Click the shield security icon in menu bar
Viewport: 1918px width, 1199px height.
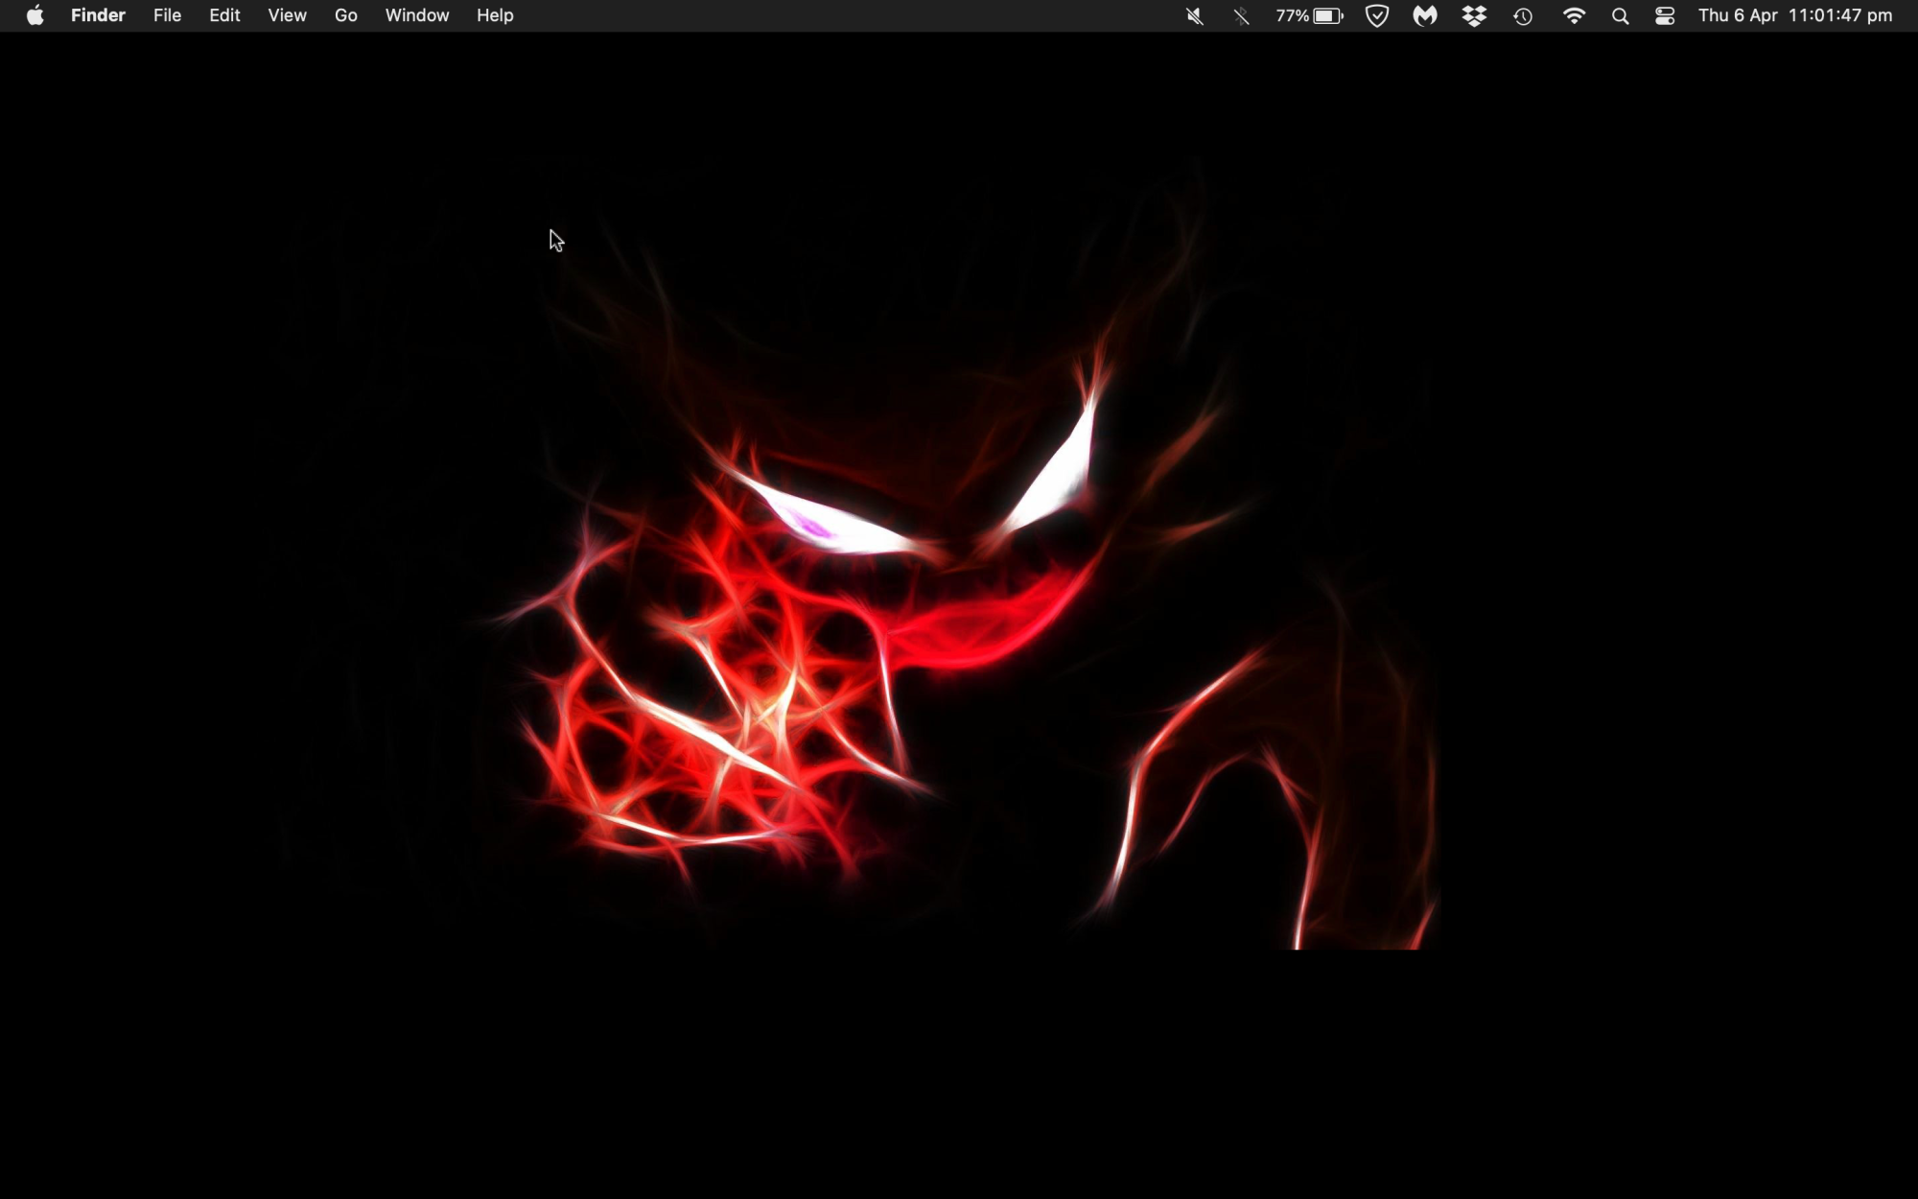click(1377, 16)
